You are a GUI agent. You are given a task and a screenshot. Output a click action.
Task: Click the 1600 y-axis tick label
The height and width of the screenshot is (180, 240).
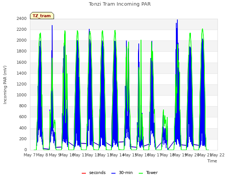pos(22,63)
